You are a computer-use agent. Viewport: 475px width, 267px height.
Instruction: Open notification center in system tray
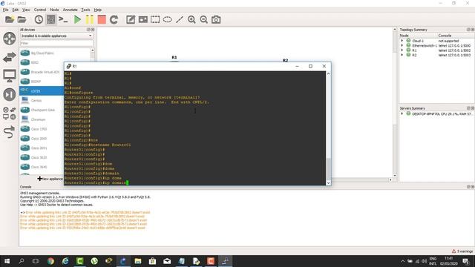coord(466,261)
